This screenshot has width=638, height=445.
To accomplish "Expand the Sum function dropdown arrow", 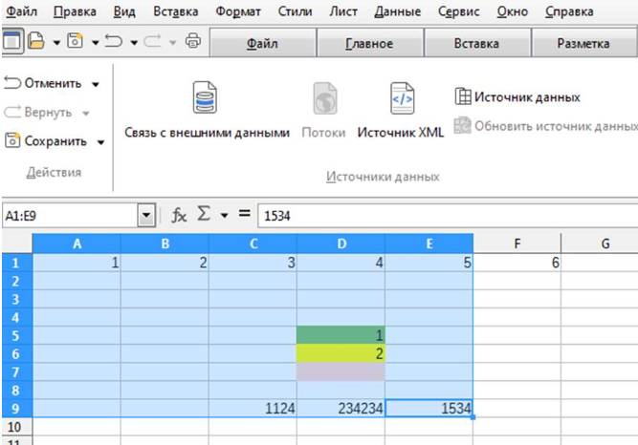I will (224, 216).
